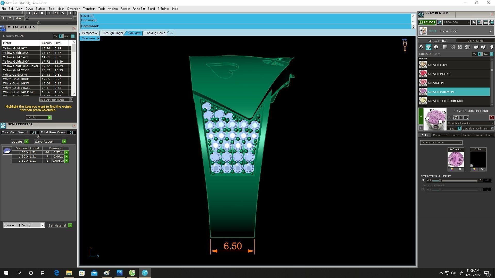Screen dimensions: 495x278
Task: Click the red refresh material icon
Action: [x=492, y=118]
